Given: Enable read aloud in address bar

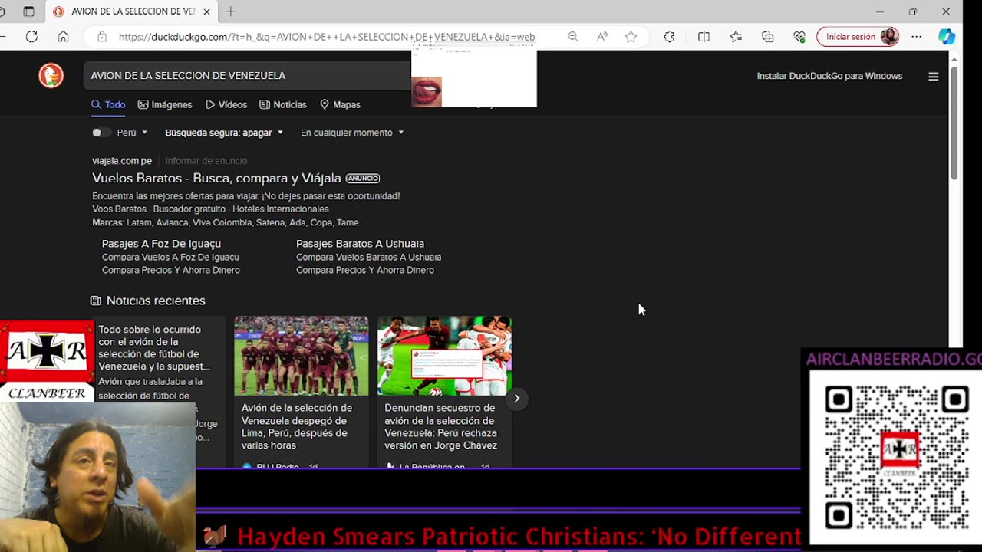Looking at the screenshot, I should [602, 37].
